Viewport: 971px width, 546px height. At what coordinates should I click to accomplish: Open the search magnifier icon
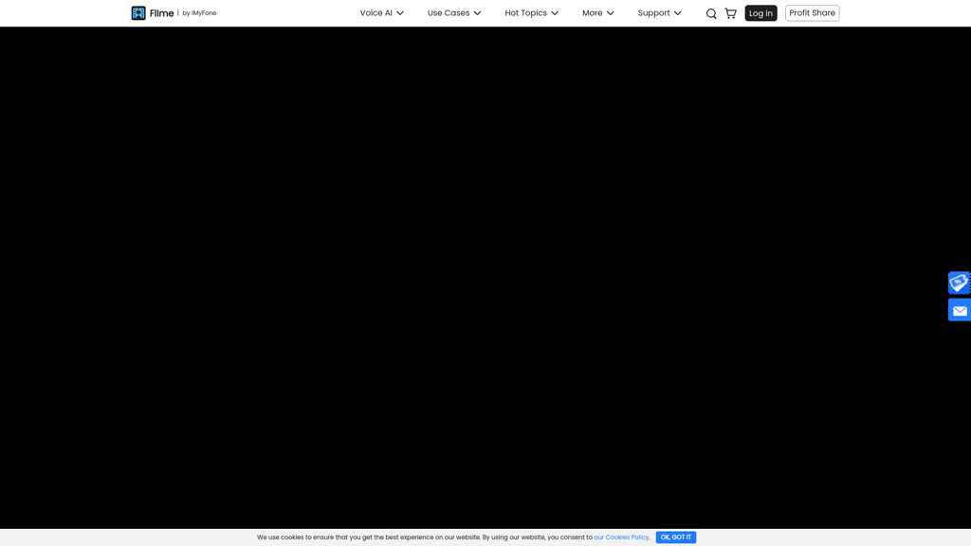(711, 13)
